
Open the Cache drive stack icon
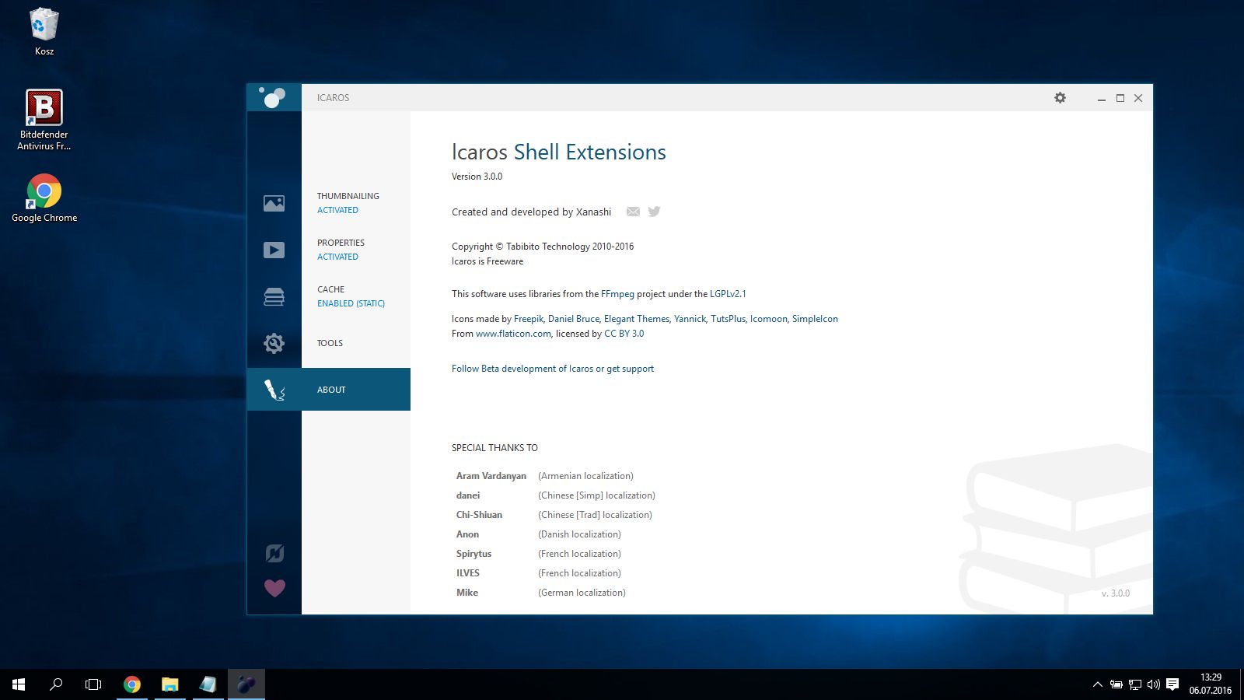(x=274, y=296)
